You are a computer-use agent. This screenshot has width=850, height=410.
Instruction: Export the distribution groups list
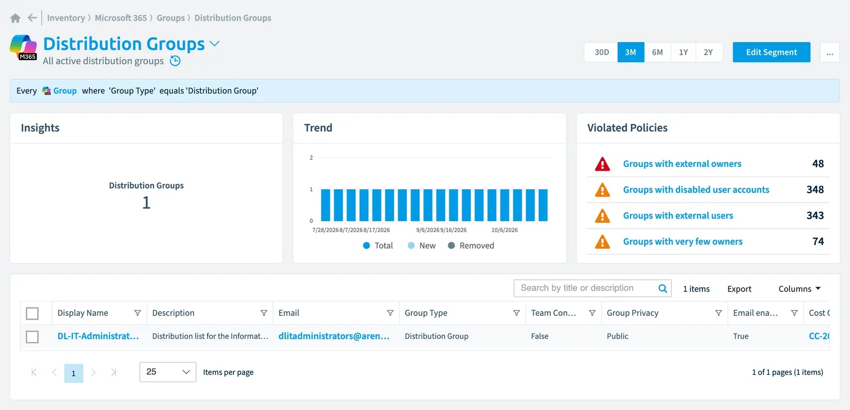(x=739, y=289)
